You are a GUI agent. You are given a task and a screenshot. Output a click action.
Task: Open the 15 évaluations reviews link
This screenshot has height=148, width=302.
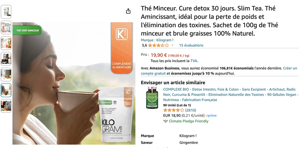coord(191,45)
